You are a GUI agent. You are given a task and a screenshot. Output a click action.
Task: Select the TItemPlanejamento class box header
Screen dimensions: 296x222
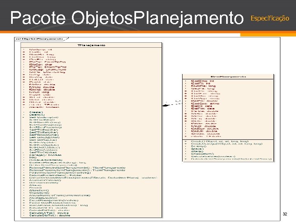(x=228, y=76)
